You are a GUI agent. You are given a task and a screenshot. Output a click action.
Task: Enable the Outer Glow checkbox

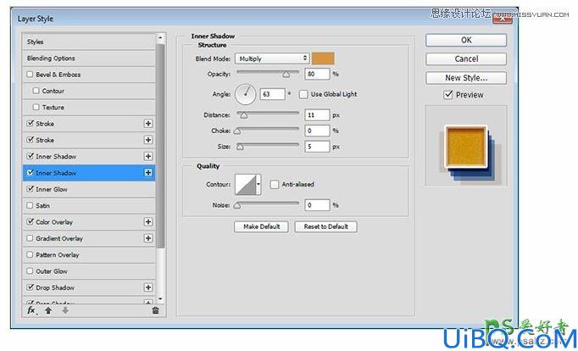[x=30, y=271]
